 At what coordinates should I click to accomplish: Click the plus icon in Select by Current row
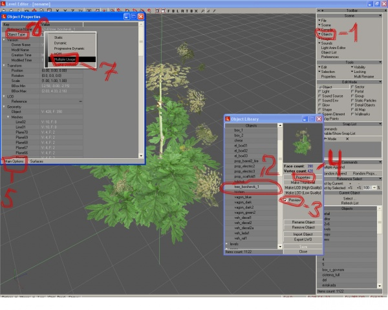[350, 183]
